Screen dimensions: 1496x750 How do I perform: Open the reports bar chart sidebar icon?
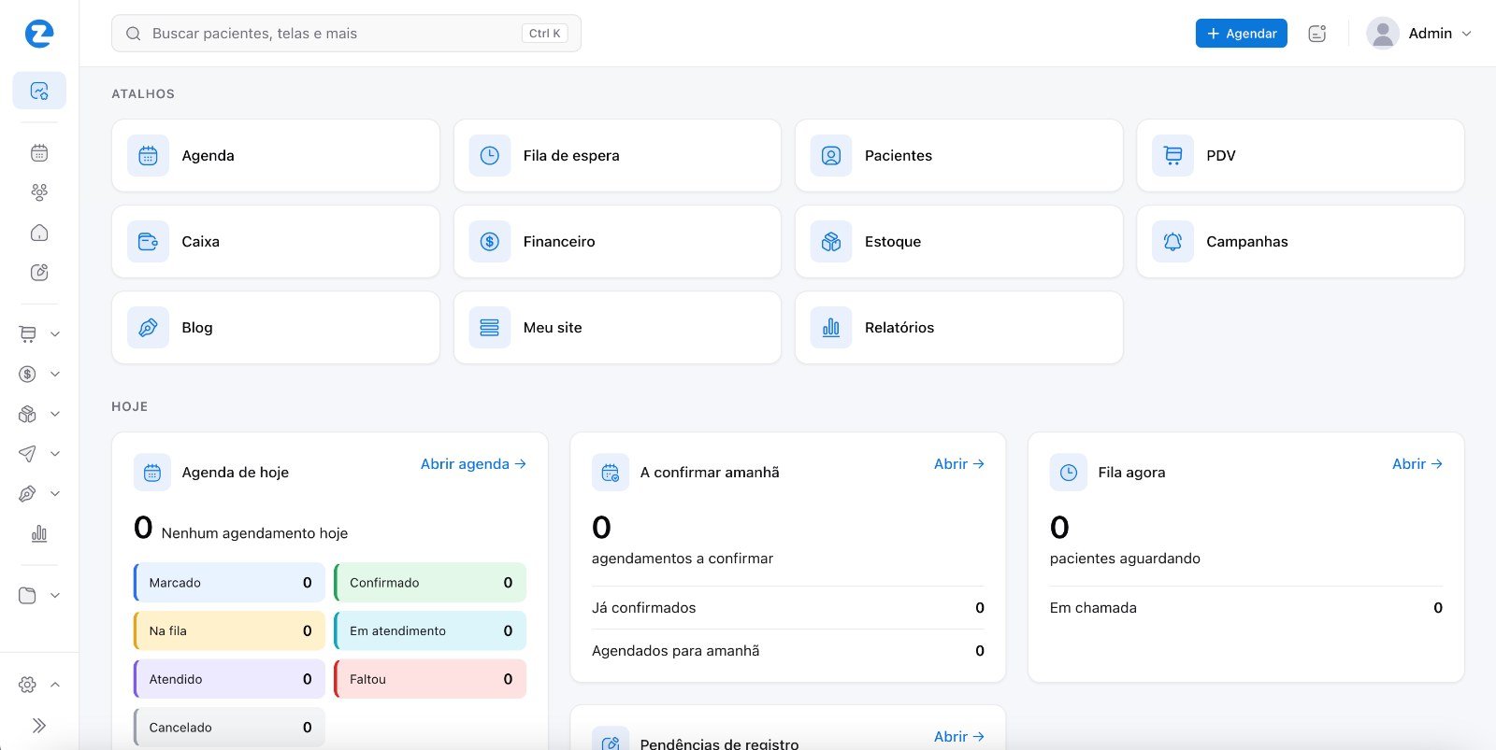coord(39,533)
